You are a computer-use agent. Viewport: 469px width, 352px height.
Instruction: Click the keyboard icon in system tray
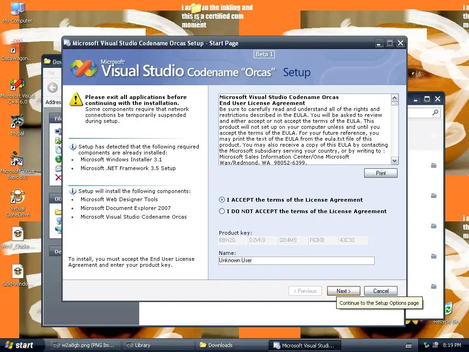408,346
